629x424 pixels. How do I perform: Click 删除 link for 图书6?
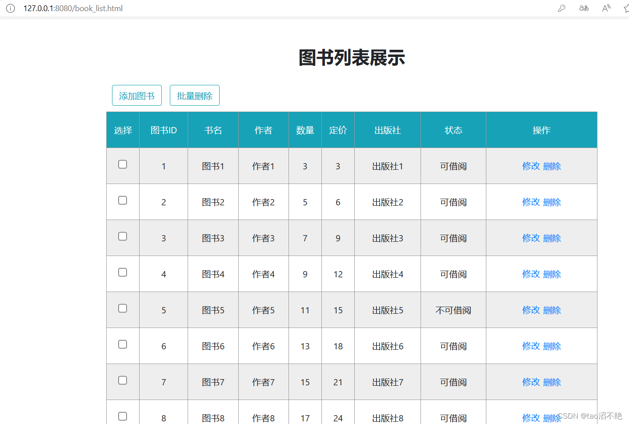(552, 346)
